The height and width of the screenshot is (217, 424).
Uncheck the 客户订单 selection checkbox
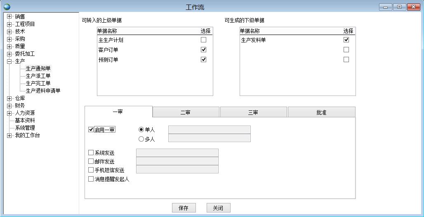tap(203, 50)
